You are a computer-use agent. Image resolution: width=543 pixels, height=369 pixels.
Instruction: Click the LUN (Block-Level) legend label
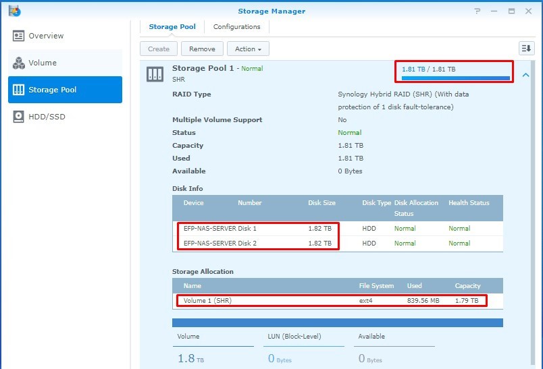point(294,336)
